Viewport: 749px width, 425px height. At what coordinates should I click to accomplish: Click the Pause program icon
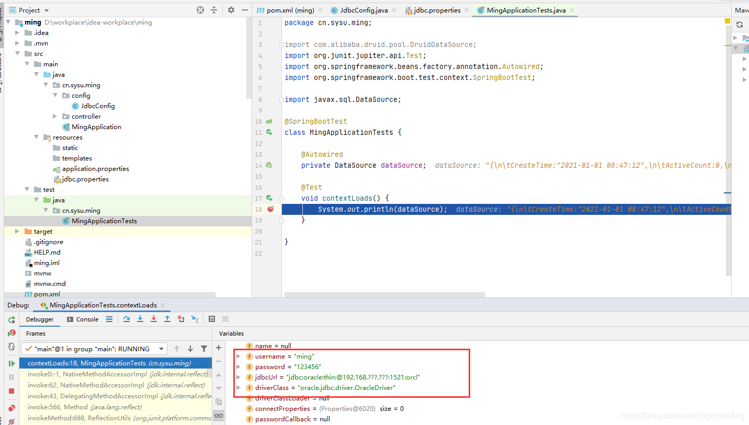pyautogui.click(x=12, y=377)
